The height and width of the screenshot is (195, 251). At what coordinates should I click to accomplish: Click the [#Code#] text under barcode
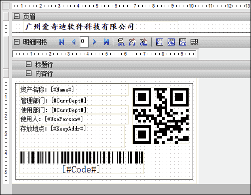tap(81, 169)
